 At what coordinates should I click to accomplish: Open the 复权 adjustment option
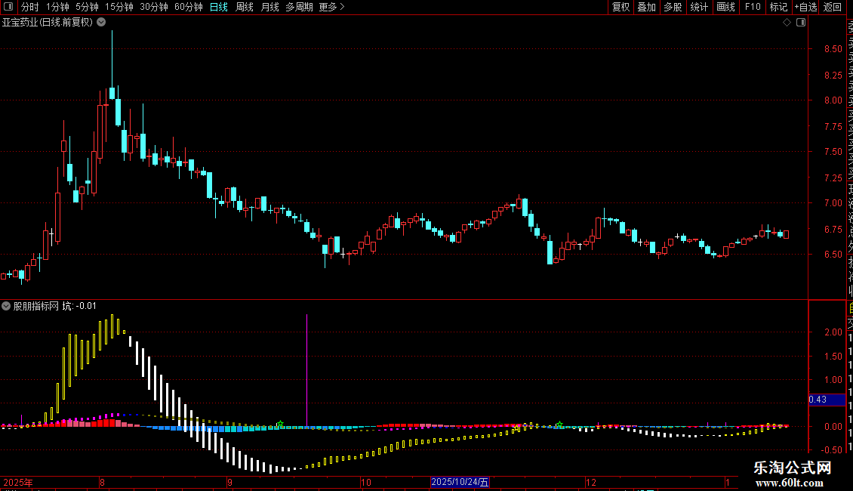click(x=621, y=7)
